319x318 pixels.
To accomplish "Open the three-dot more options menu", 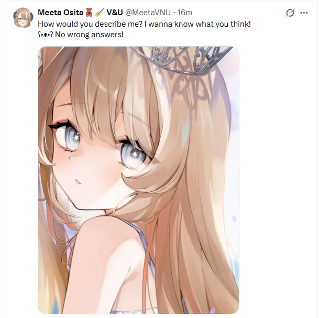I will (304, 13).
